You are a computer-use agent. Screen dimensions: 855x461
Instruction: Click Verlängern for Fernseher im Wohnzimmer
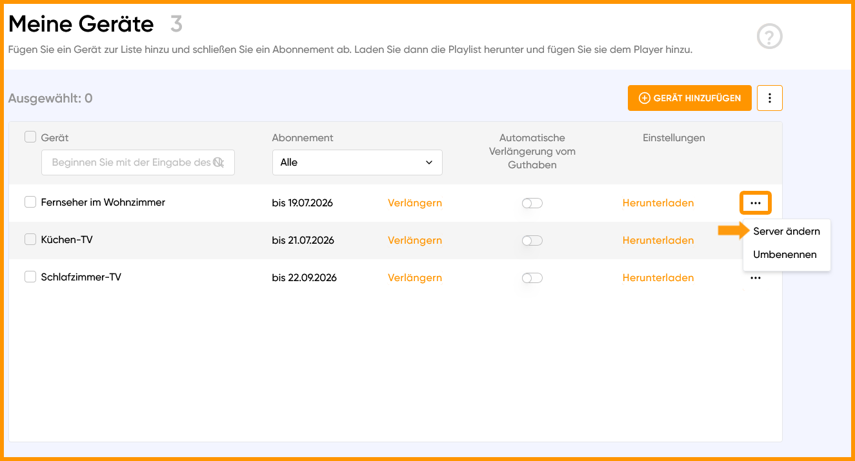415,202
